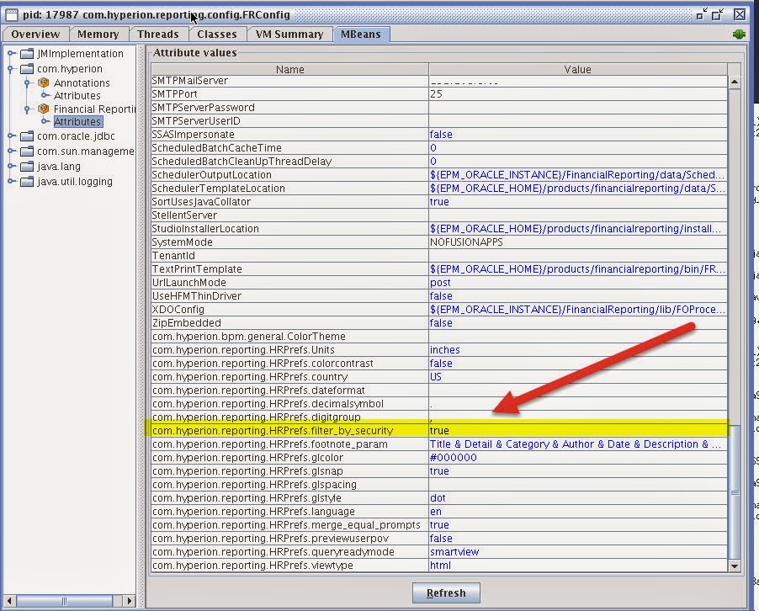
Task: Collapse the com.hyperion tree node
Action: (11, 69)
